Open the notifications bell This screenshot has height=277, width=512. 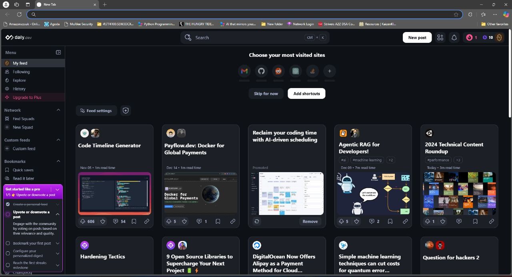454,38
